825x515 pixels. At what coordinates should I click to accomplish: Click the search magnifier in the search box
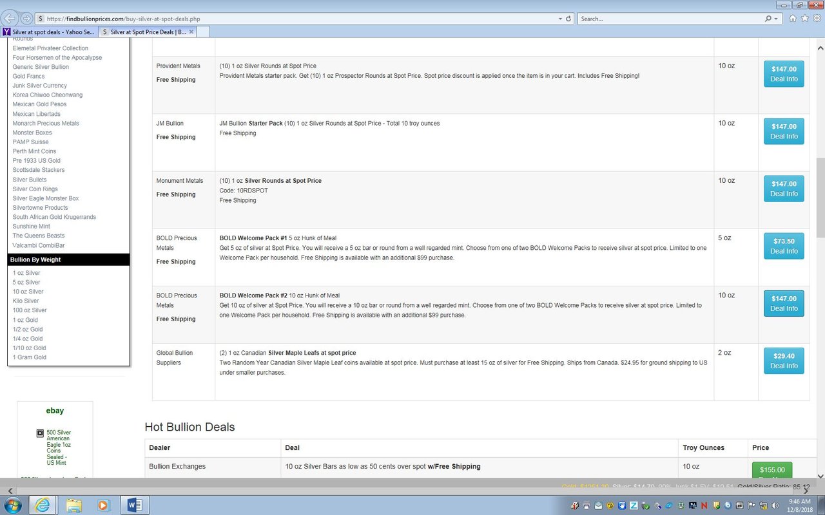(768, 19)
